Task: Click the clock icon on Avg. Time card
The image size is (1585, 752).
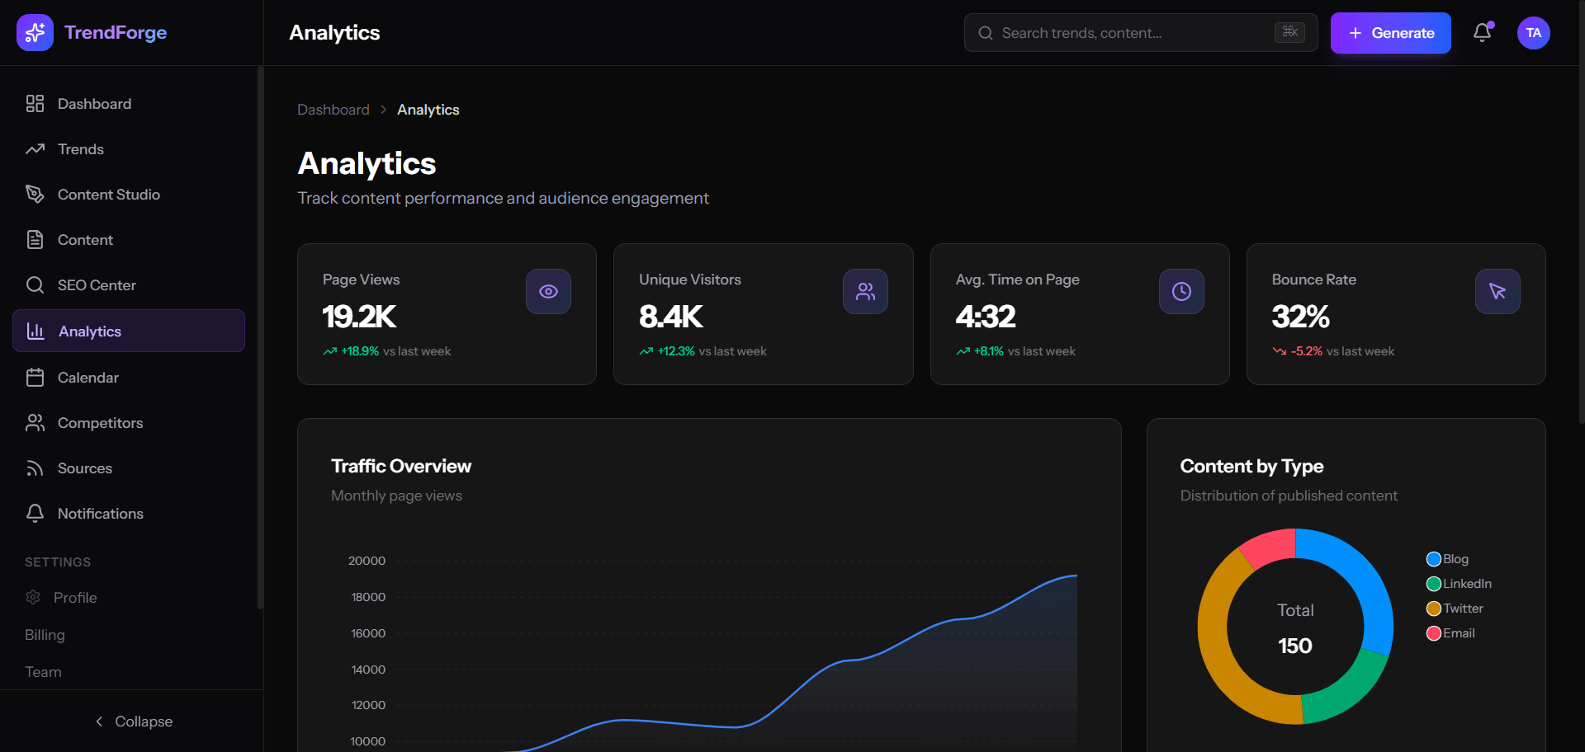Action: coord(1181,292)
